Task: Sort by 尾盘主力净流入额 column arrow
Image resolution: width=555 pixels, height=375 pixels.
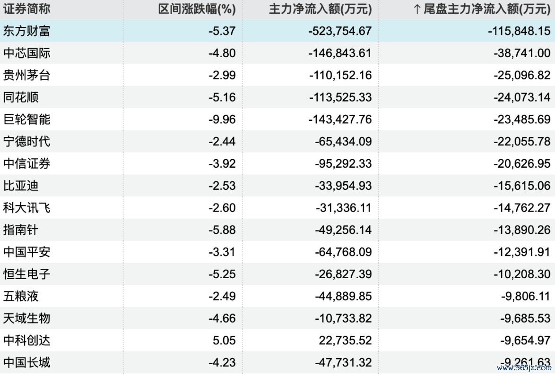Action: pyautogui.click(x=417, y=9)
